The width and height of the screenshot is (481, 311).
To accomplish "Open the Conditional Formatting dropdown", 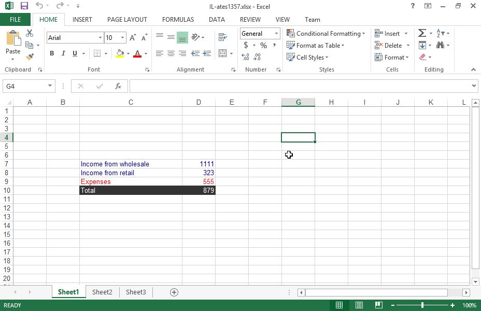I will point(326,34).
